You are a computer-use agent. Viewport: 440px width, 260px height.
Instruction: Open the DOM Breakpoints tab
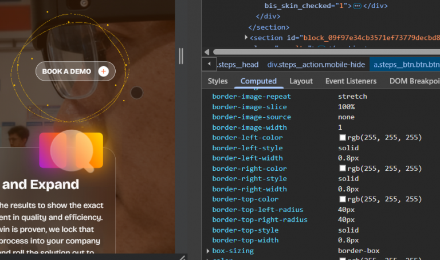[x=414, y=81]
